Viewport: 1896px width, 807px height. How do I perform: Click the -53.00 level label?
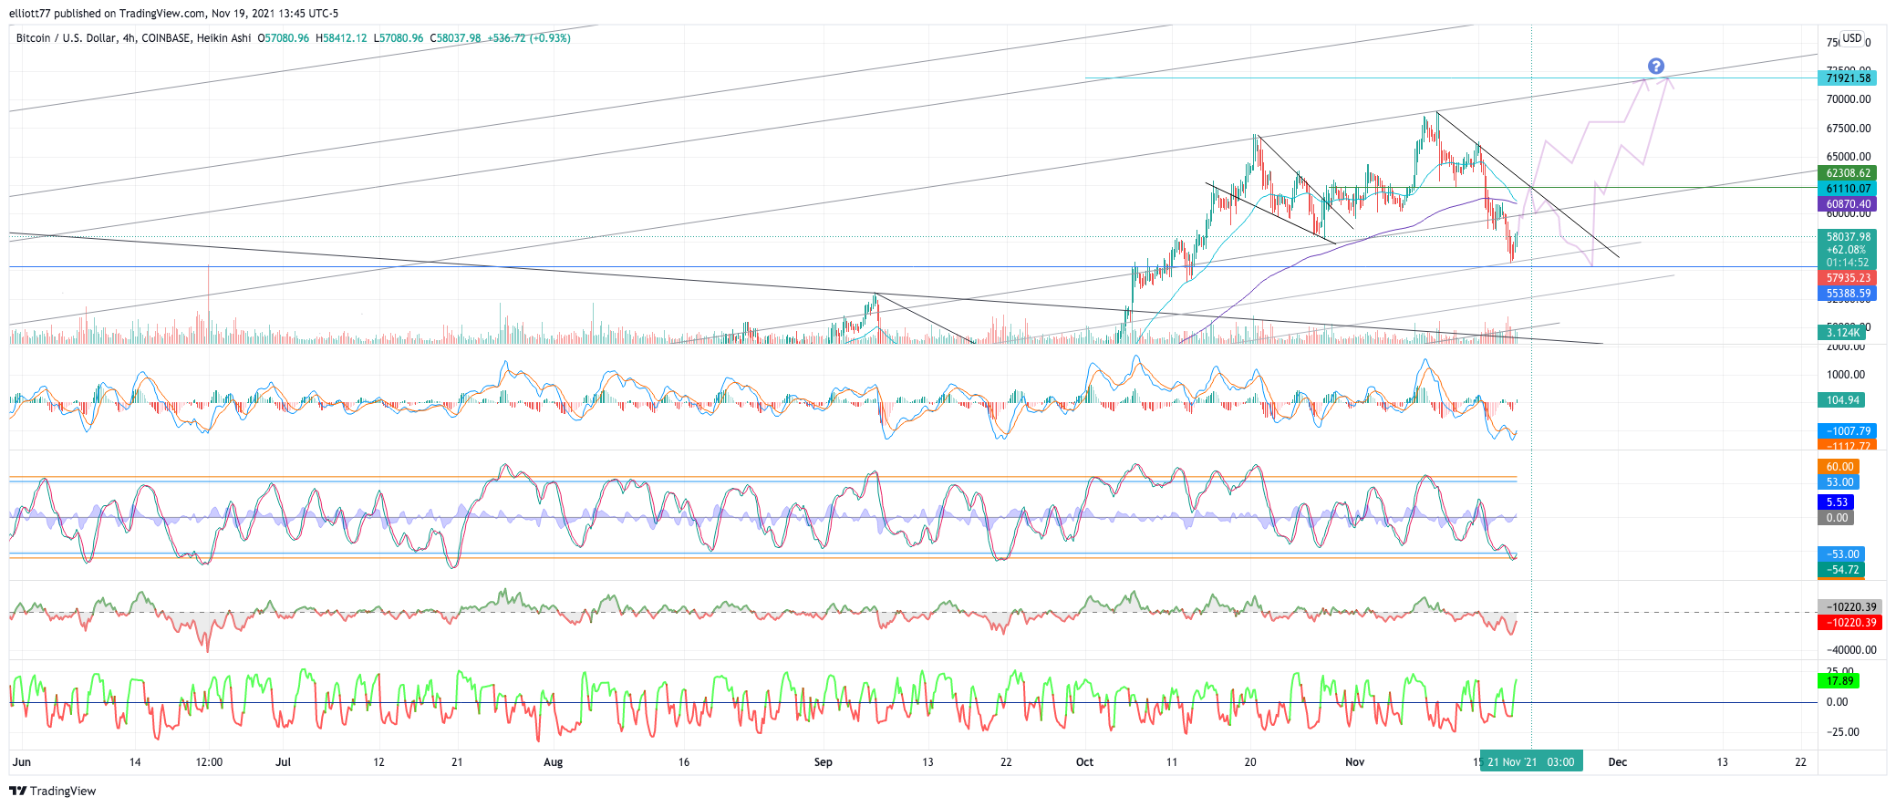click(1842, 554)
